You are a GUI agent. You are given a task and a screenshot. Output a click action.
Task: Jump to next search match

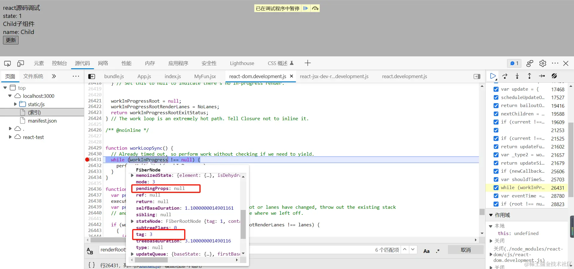tap(413, 249)
